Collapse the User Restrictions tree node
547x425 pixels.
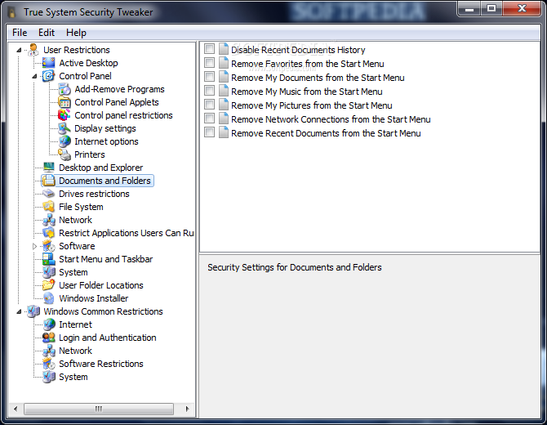coord(19,51)
